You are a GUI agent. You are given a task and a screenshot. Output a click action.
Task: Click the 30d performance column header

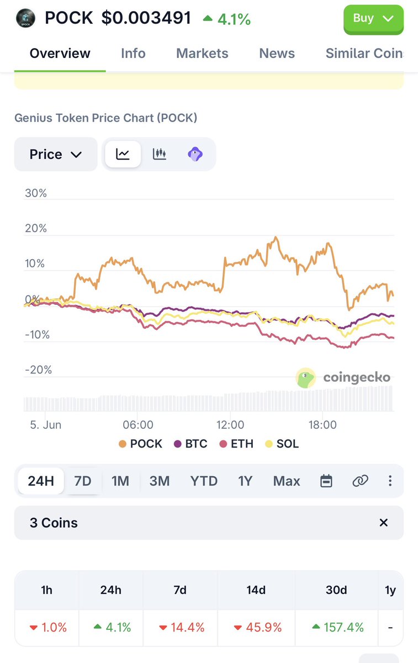(x=336, y=590)
